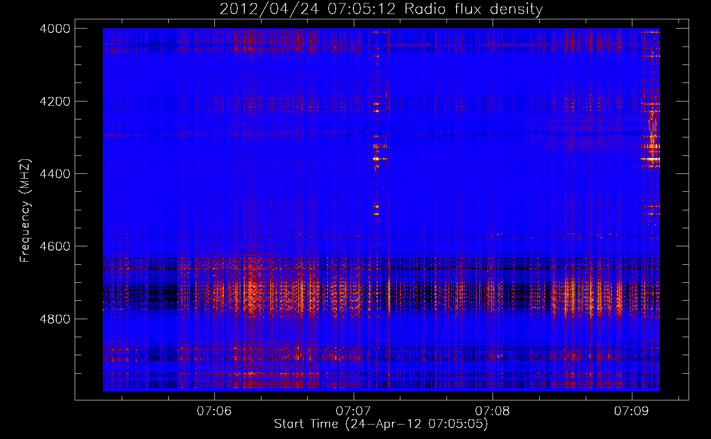The width and height of the screenshot is (711, 439).
Task: Click the 4400 frequency tick label
Action: 55,174
